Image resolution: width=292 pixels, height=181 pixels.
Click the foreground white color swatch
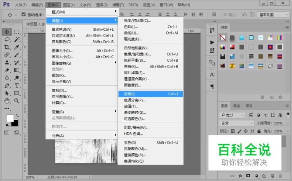pos(10,118)
